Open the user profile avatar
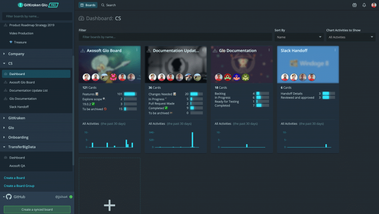379x214 pixels. pyautogui.click(x=374, y=5)
